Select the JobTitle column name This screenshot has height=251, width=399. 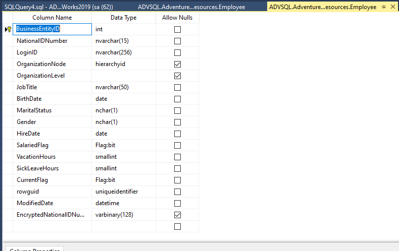click(52, 87)
